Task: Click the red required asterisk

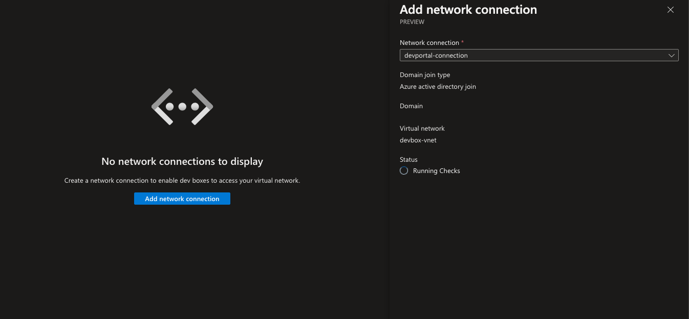Action: pyautogui.click(x=463, y=42)
